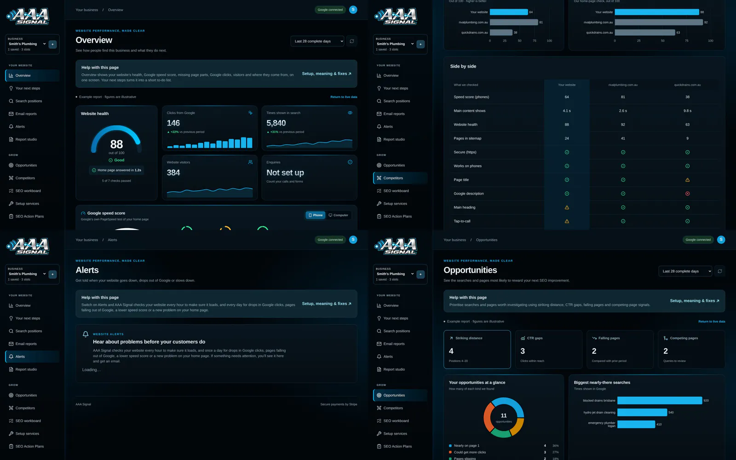Switch speed score view to Phone
This screenshot has height=460, width=736.
pyautogui.click(x=316, y=215)
